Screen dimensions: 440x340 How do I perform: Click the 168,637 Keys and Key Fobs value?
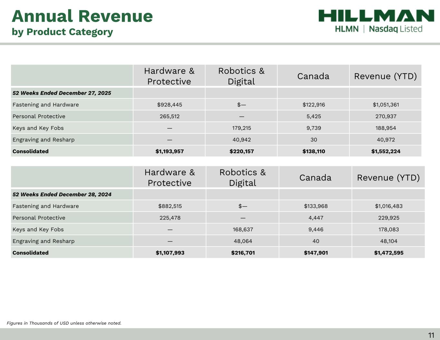click(243, 229)
